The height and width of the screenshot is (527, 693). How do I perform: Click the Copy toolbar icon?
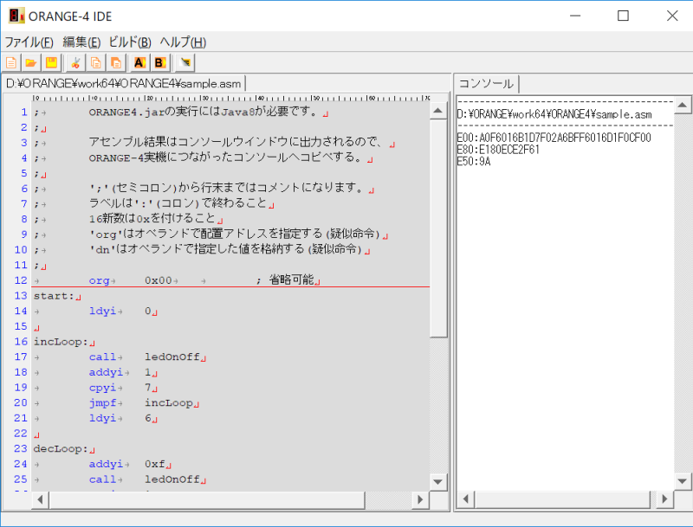(x=95, y=62)
